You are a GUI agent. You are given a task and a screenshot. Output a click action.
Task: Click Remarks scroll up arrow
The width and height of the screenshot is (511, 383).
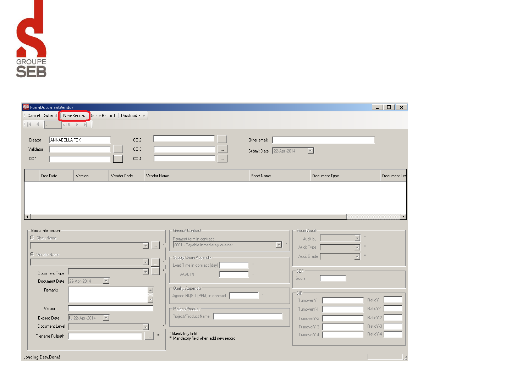[x=150, y=290]
